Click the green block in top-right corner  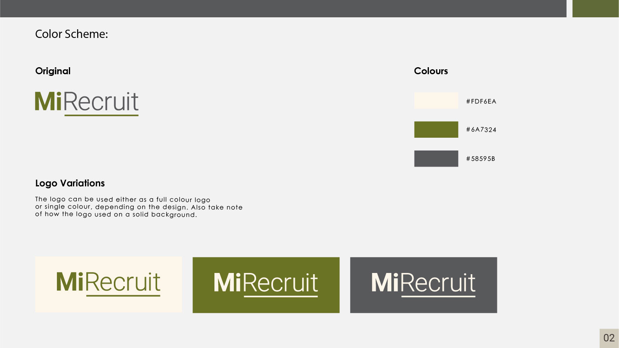595,8
